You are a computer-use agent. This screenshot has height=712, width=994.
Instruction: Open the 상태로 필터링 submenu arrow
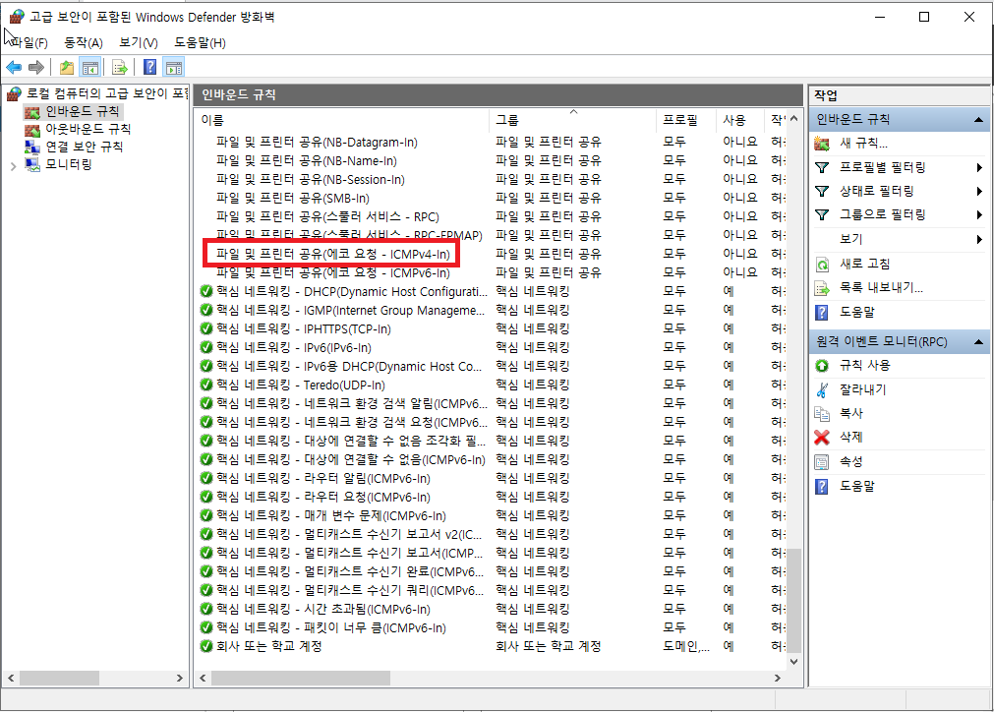click(979, 192)
